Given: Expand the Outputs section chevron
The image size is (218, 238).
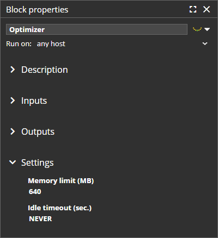Looking at the screenshot, I should pyautogui.click(x=13, y=131).
